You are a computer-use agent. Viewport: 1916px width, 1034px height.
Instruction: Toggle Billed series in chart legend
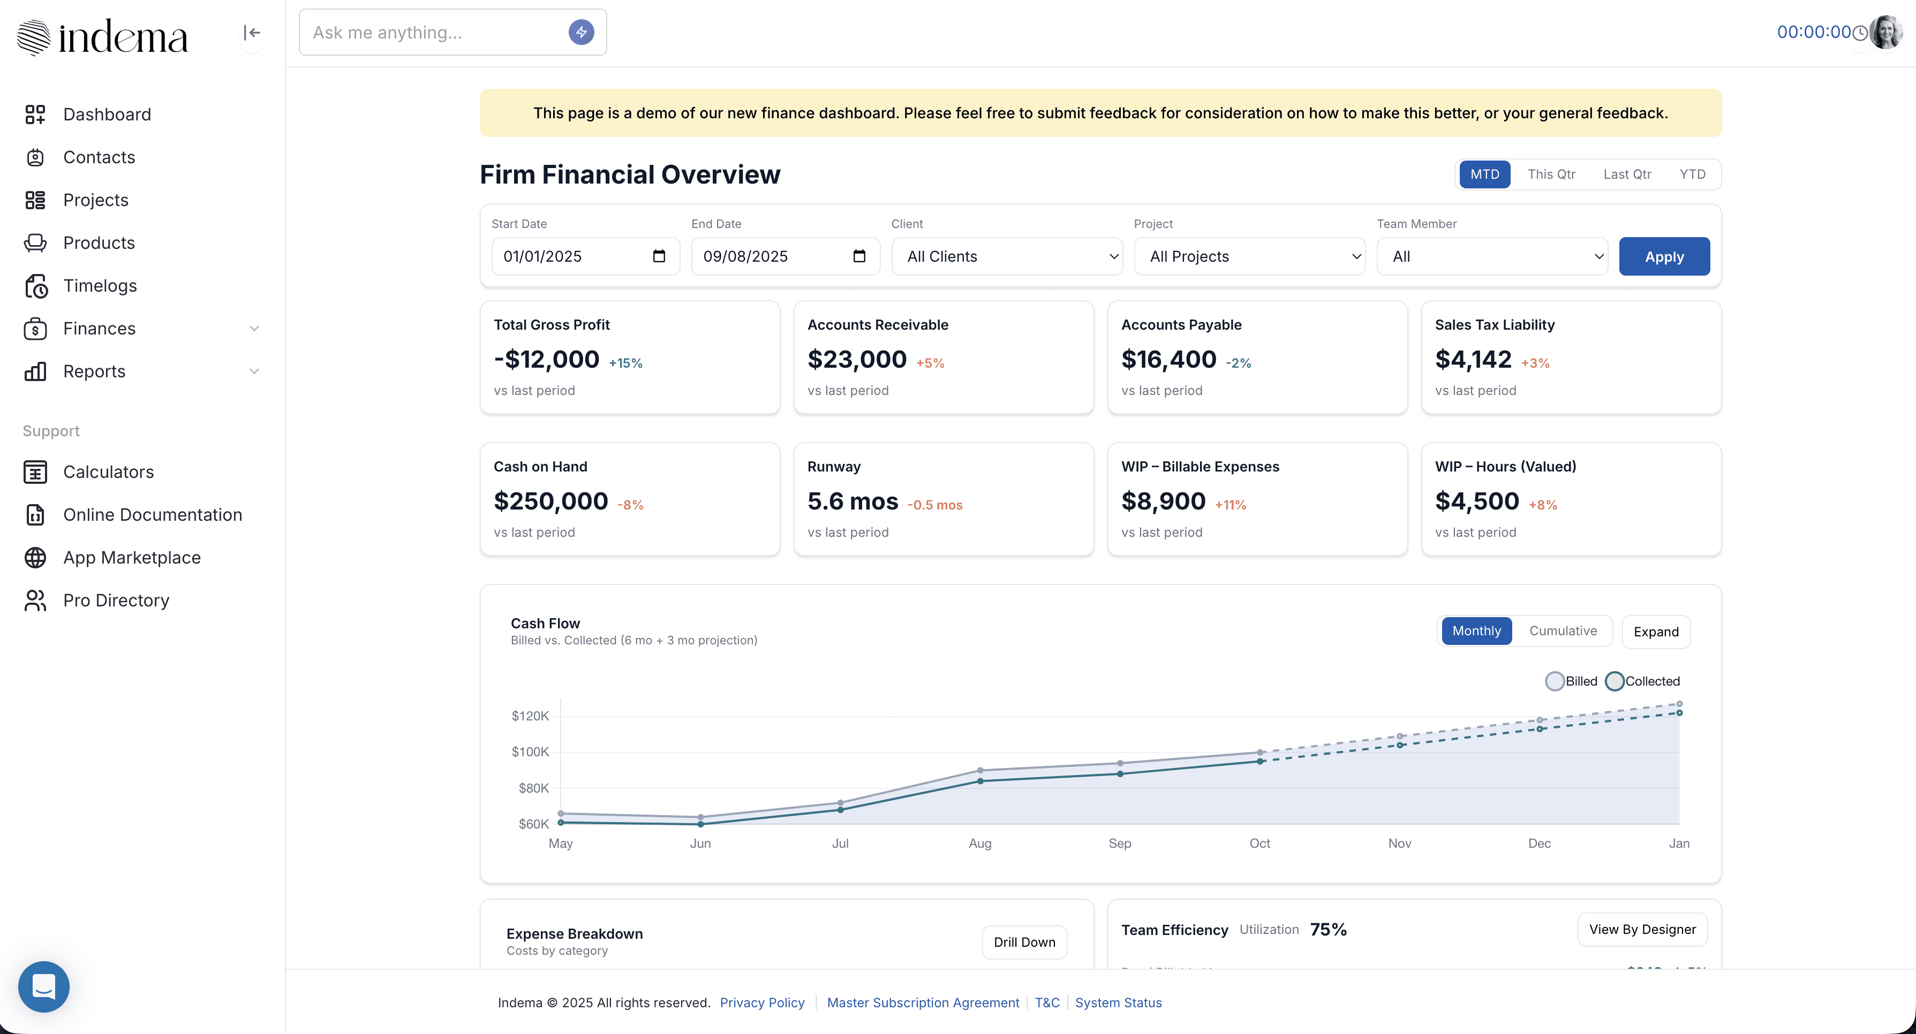[1555, 681]
